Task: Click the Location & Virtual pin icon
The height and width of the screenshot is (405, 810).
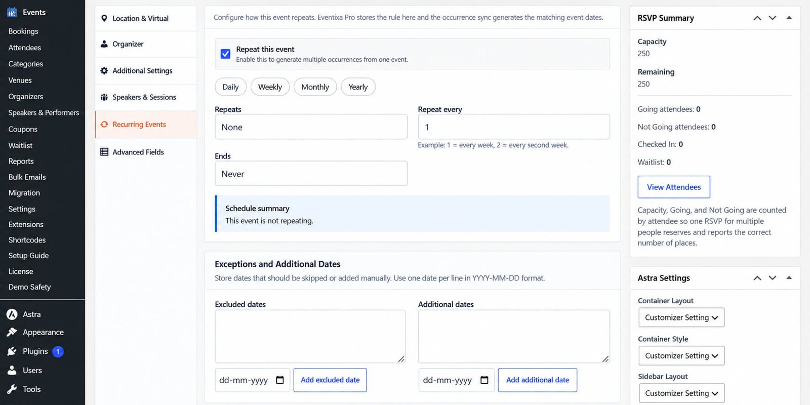Action: coord(104,18)
